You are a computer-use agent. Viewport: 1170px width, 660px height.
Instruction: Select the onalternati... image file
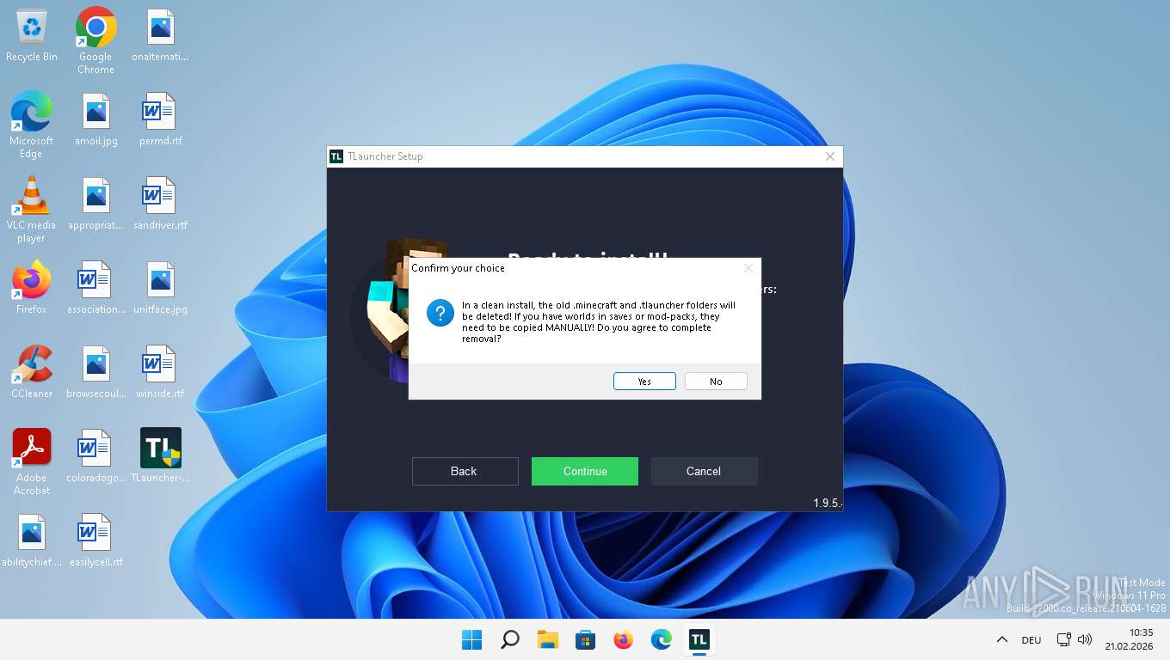tap(161, 36)
